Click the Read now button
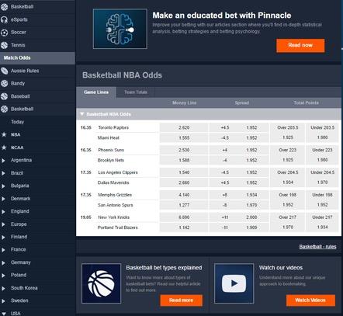Screen dimensions: 343x316 click(300, 45)
